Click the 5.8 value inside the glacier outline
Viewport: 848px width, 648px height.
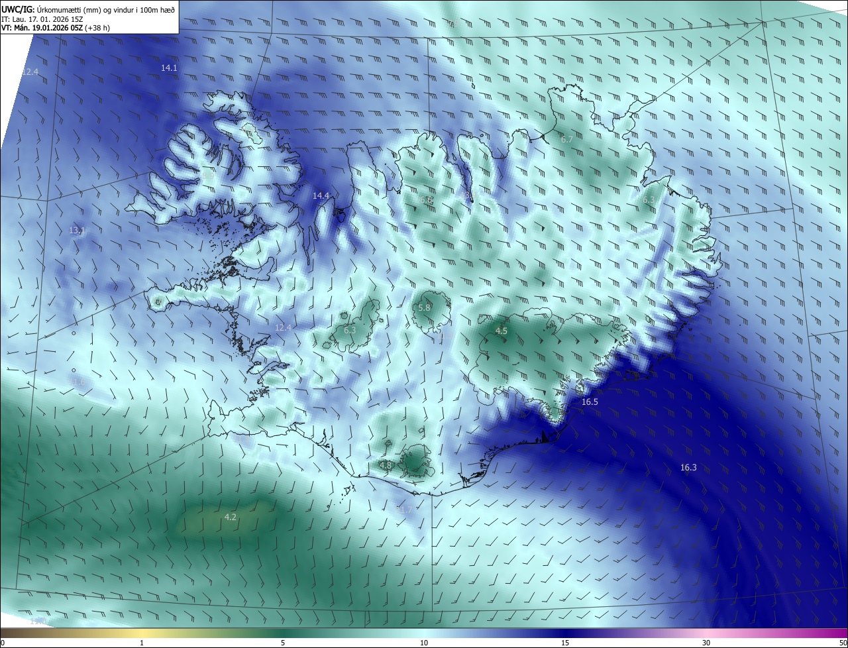tap(424, 308)
